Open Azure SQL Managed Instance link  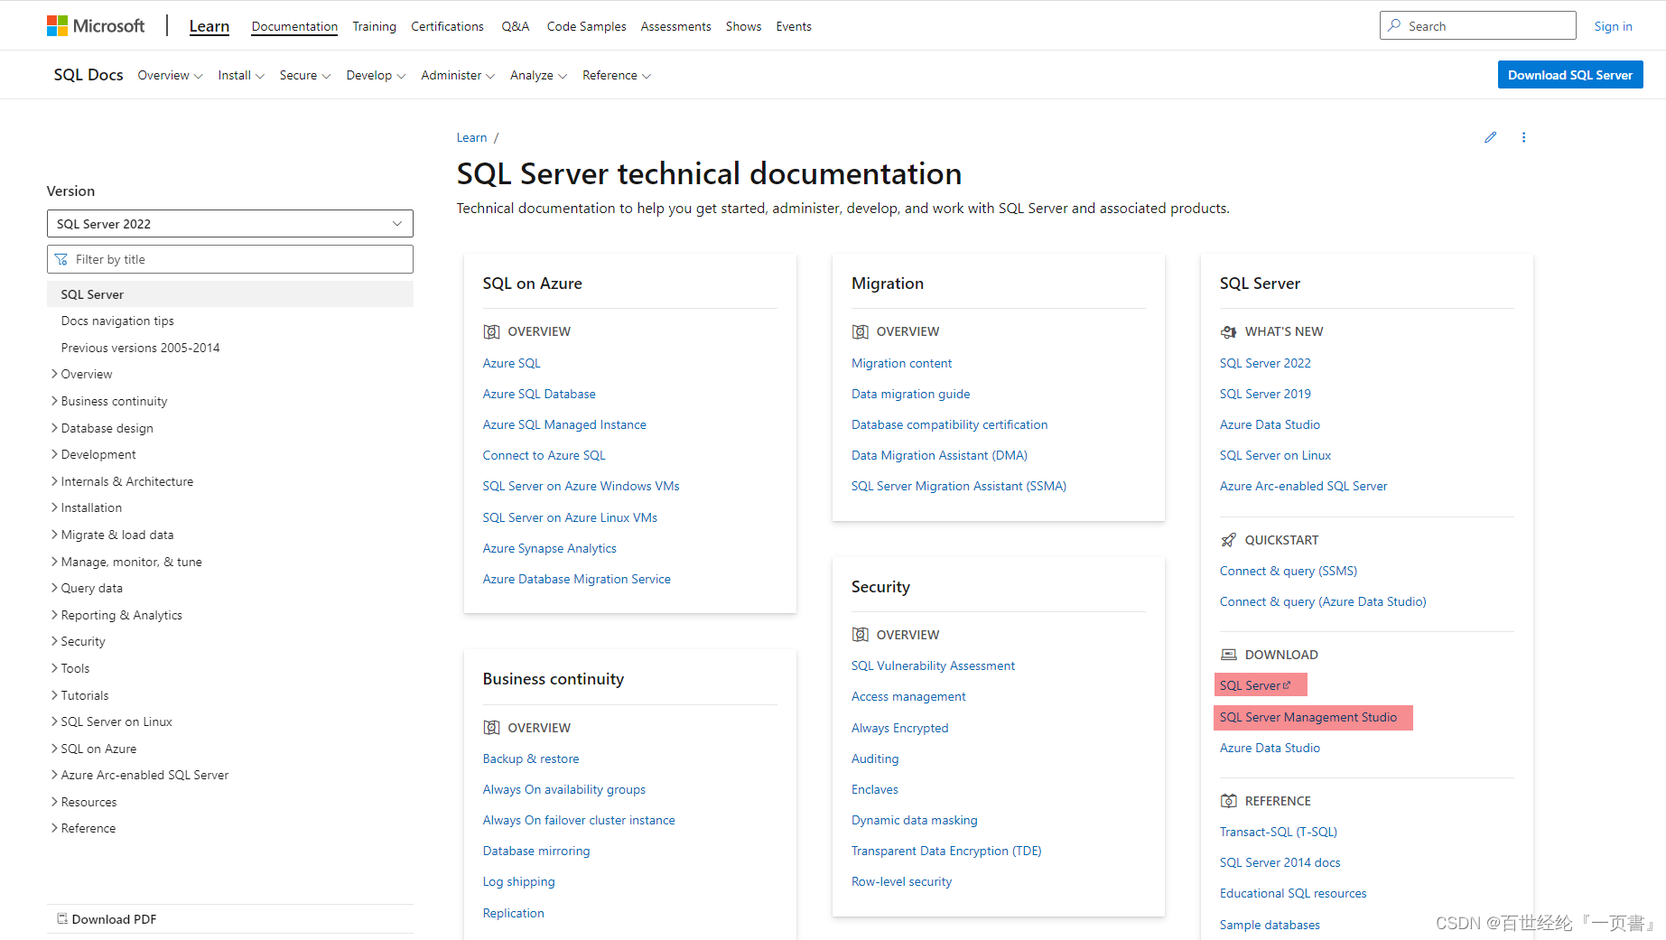point(564,424)
